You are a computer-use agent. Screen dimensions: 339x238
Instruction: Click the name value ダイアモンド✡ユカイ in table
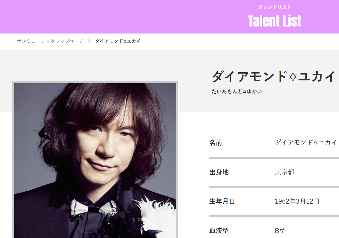pyautogui.click(x=306, y=142)
